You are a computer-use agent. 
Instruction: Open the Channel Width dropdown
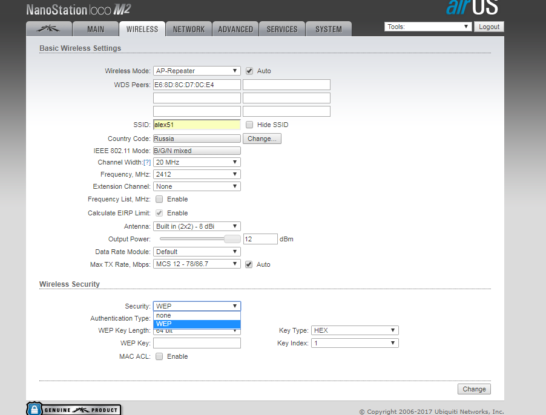pos(197,163)
